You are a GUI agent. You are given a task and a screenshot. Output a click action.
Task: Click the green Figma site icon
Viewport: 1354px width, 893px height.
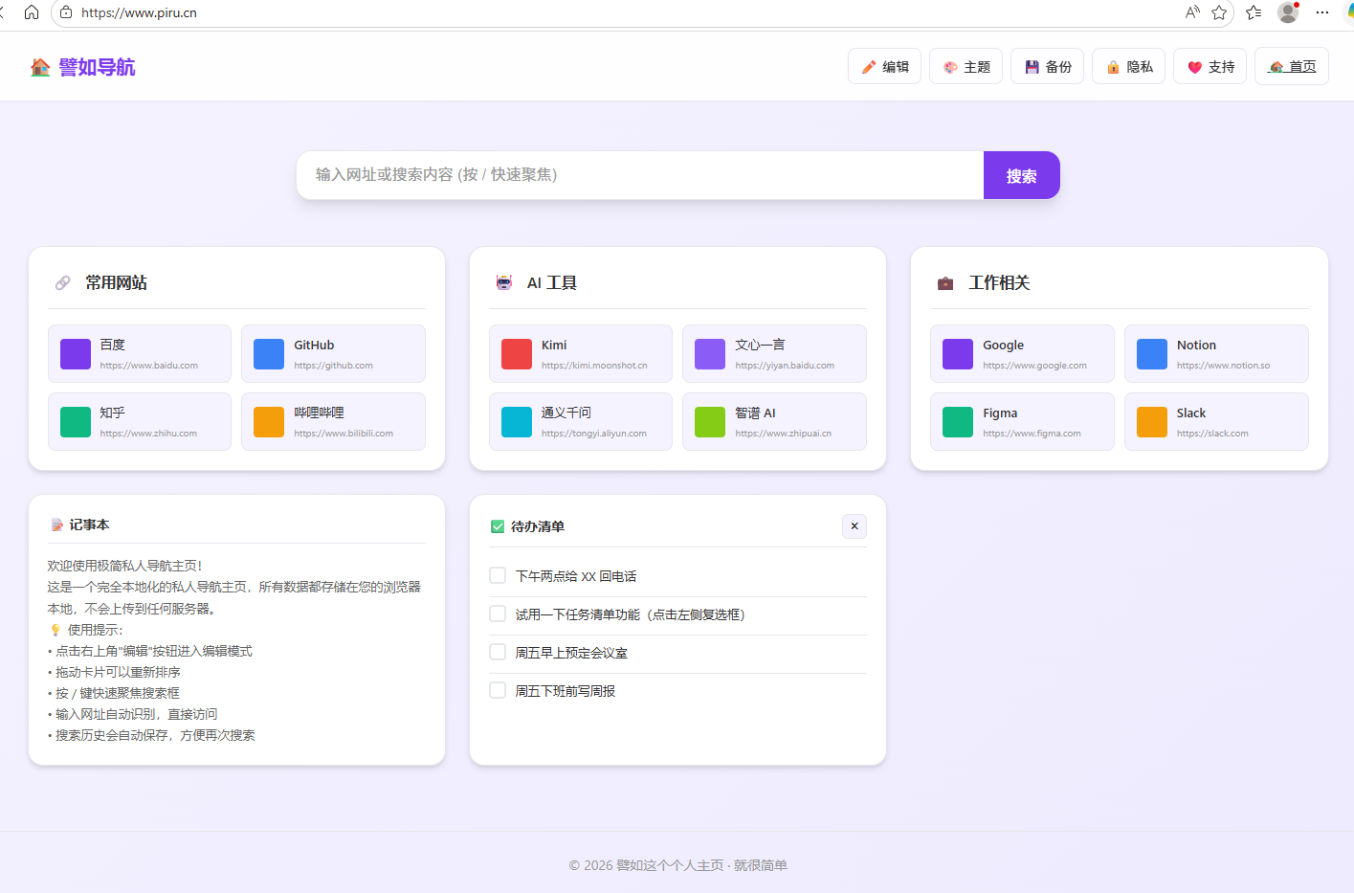click(x=958, y=422)
